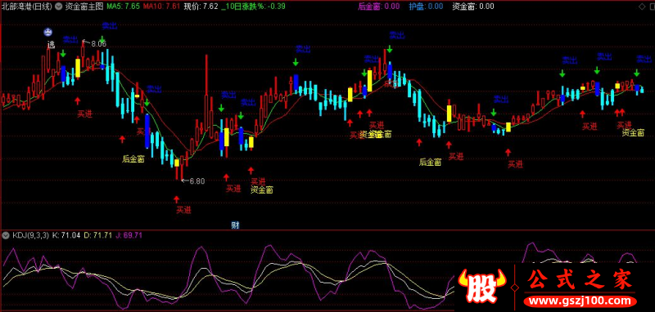Click the sad face icon above 逃

pos(49,31)
